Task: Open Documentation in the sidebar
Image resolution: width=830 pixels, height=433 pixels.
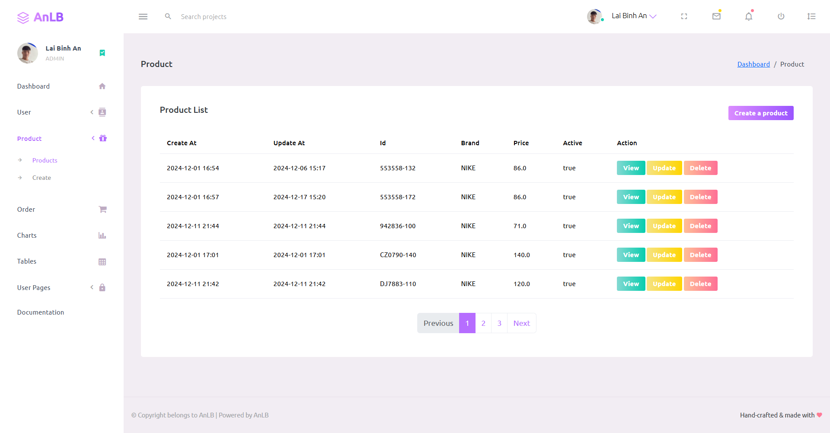Action: pyautogui.click(x=41, y=312)
